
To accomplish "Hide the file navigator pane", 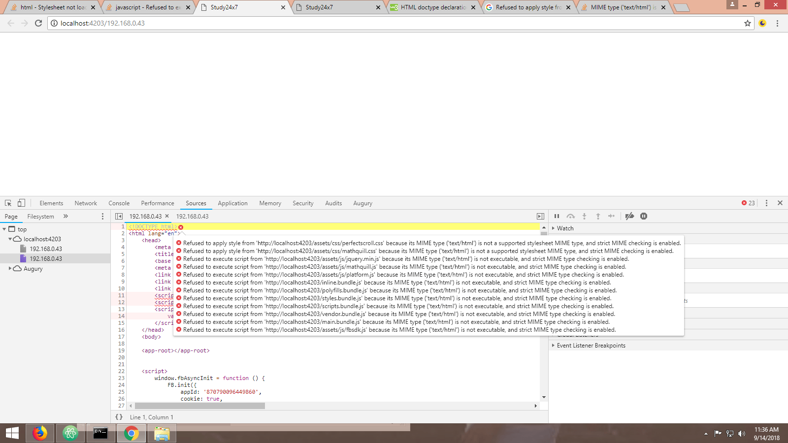I will click(119, 216).
